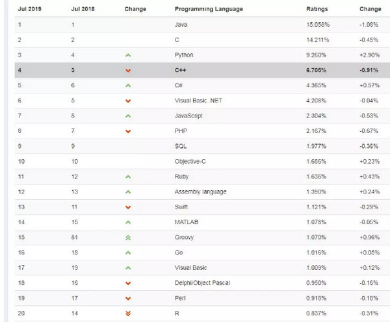Click the red down arrow for Swift
390x322 pixels.
128,206
